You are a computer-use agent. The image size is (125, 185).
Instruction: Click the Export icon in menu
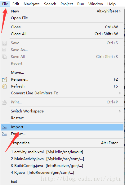[4, 134]
